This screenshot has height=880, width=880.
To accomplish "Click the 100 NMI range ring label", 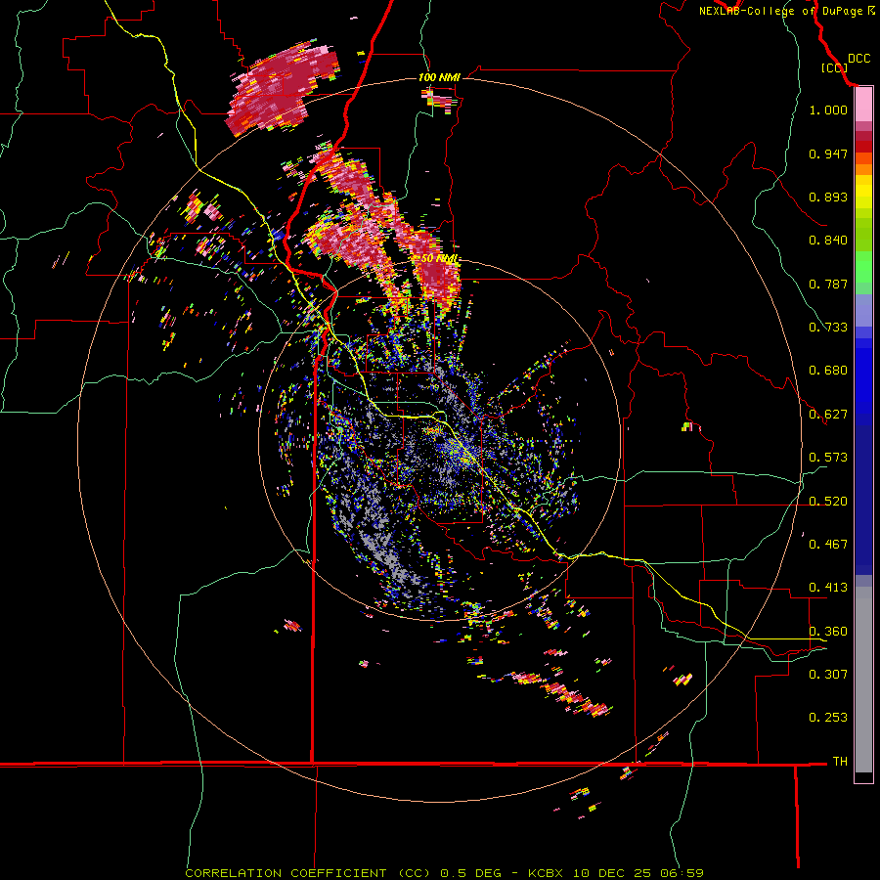I will [439, 77].
